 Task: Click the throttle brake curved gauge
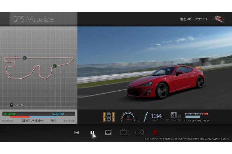click(x=144, y=117)
